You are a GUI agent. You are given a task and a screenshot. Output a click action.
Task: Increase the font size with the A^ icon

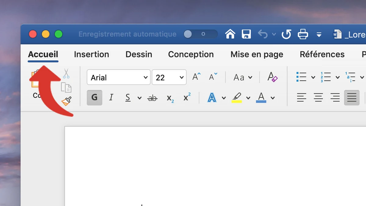point(195,77)
